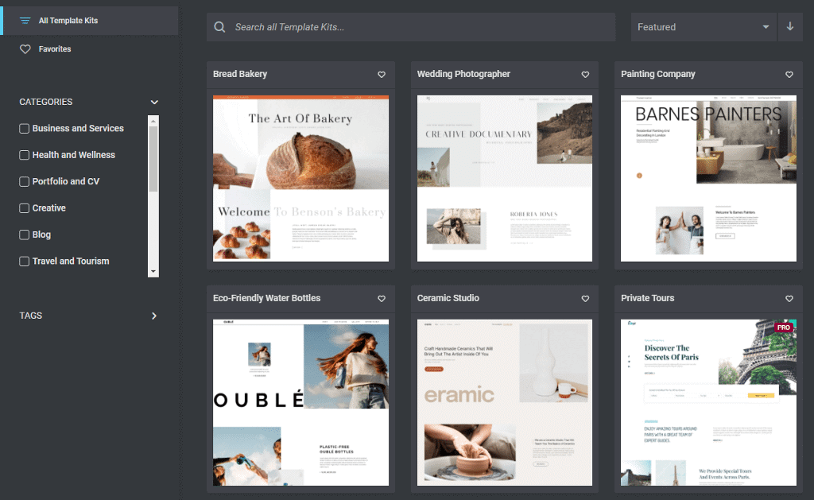Image resolution: width=814 pixels, height=500 pixels.
Task: Open the Featured sort dropdown
Action: (x=704, y=27)
